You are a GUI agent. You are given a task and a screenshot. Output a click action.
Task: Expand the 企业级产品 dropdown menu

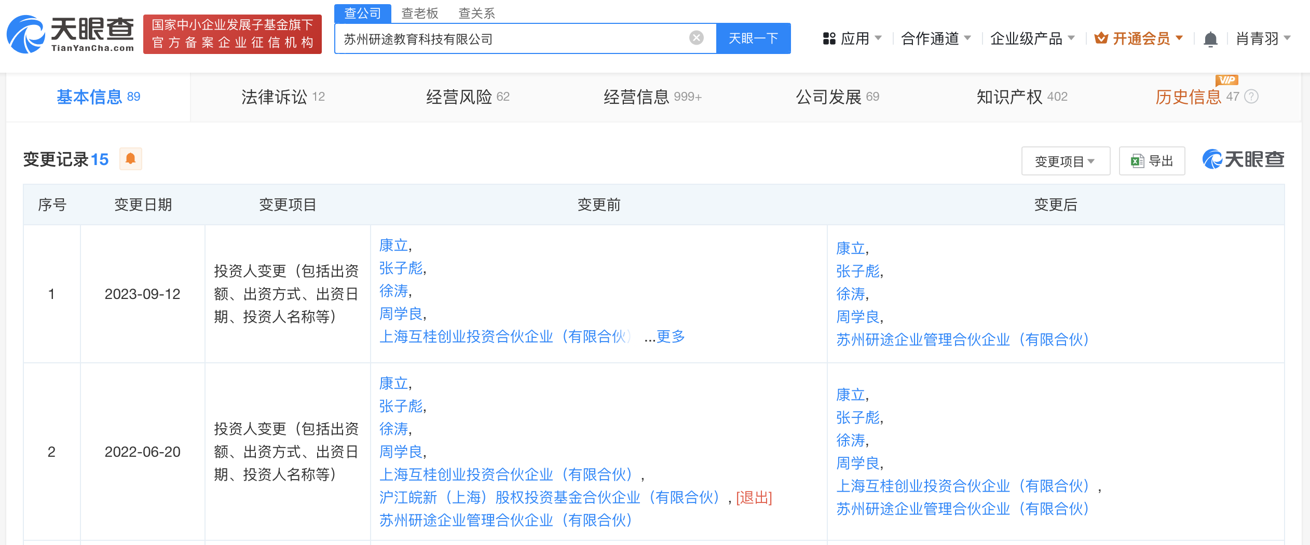coord(1032,38)
